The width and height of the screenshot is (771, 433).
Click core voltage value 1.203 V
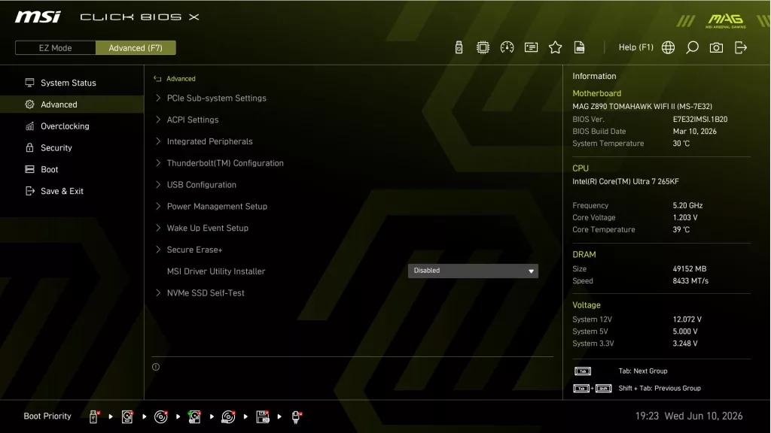[x=685, y=217]
